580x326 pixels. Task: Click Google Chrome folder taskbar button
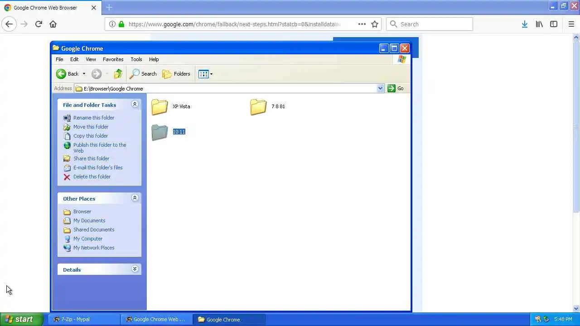click(229, 319)
